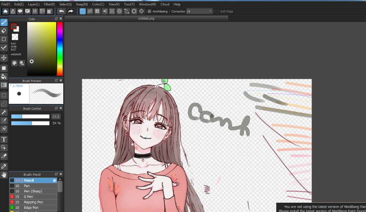
Task: Select the Mapping Pen brush
Action: (33, 202)
